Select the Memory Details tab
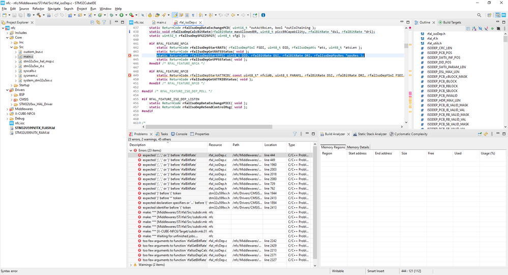This screenshot has height=275, width=508. 358,147
